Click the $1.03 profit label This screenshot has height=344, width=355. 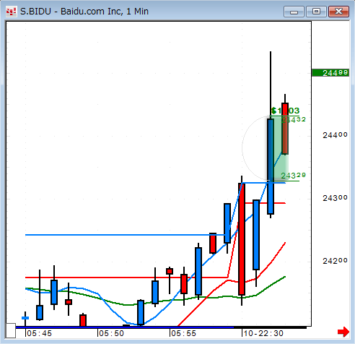click(285, 111)
